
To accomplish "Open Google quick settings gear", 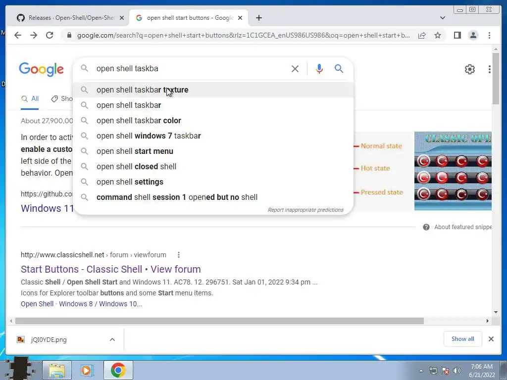I will click(469, 69).
